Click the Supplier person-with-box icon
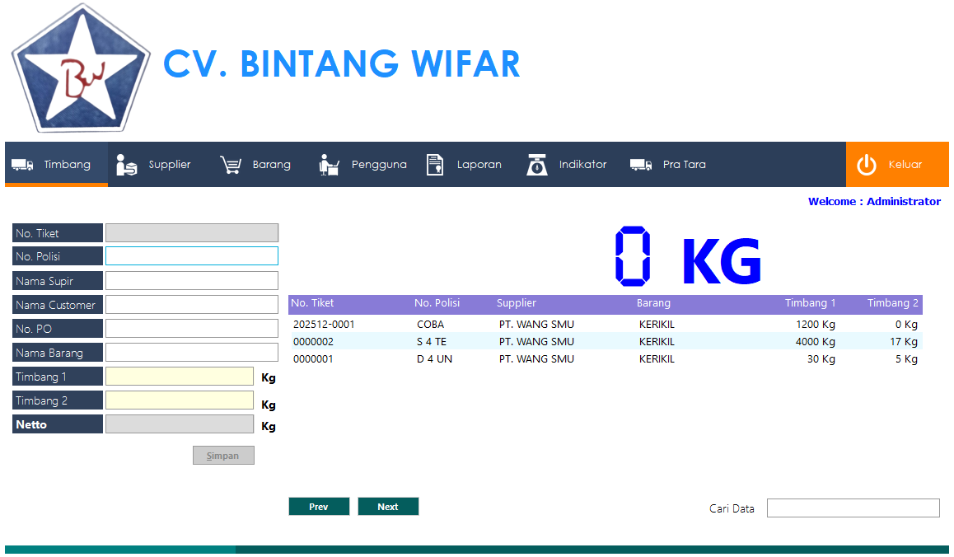 coord(127,164)
